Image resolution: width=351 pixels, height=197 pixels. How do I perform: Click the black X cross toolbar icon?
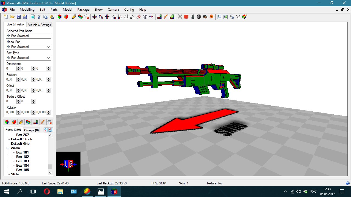pyautogui.click(x=180, y=17)
